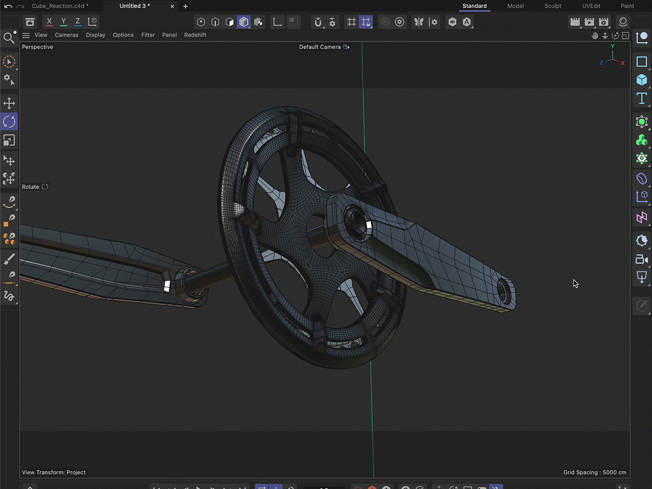Select the Live Selection tool
This screenshot has width=652, height=489.
[9, 61]
